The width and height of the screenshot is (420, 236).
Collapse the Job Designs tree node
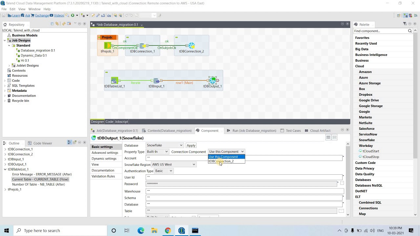click(x=5, y=40)
